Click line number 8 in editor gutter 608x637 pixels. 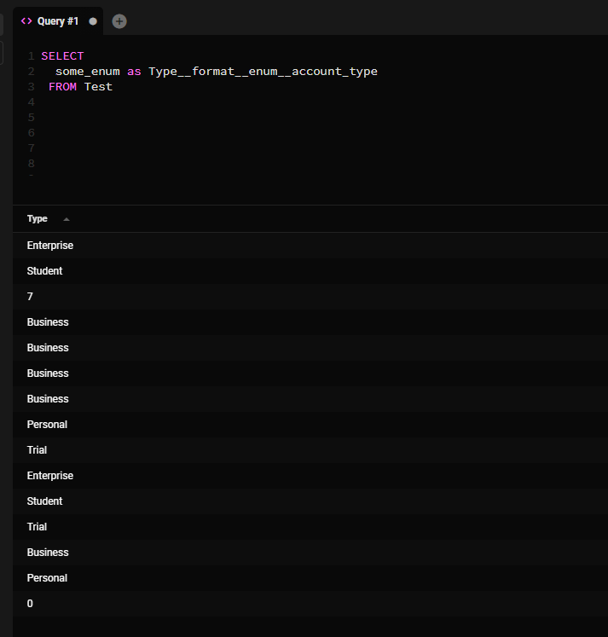click(32, 164)
